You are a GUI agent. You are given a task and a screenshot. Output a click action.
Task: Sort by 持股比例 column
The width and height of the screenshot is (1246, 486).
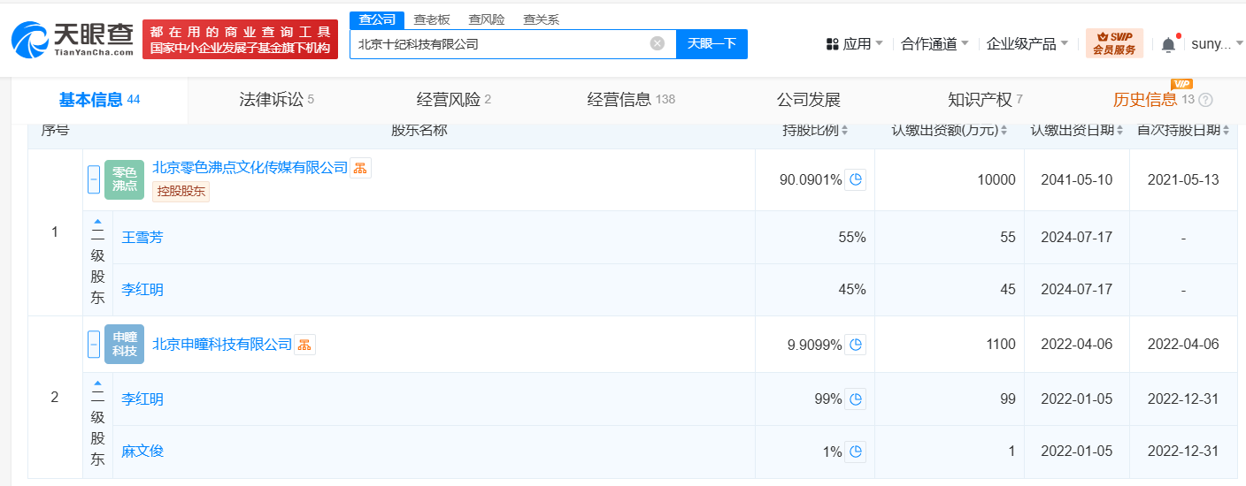[x=815, y=131]
